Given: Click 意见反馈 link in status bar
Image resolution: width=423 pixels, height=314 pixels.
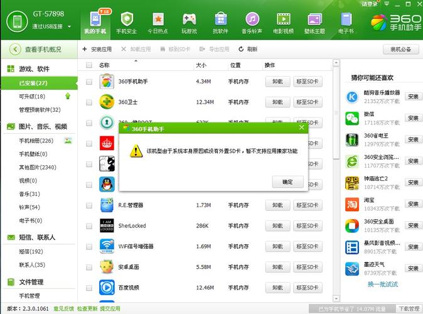Looking at the screenshot, I should [x=63, y=308].
